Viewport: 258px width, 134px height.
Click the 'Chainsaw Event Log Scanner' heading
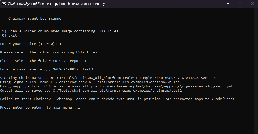(x=36, y=19)
